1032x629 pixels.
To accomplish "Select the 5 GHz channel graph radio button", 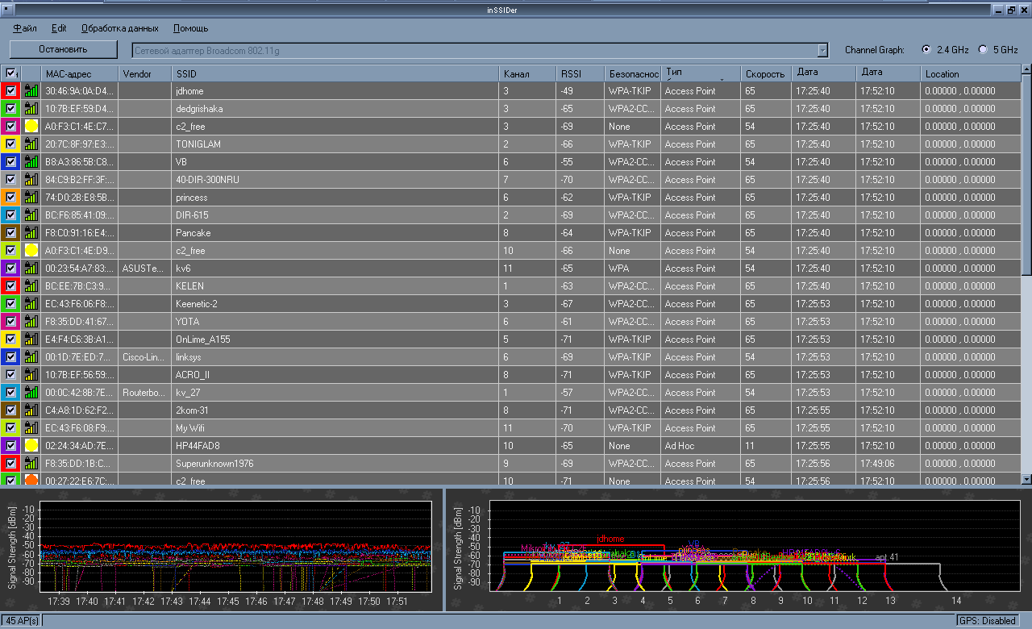I will 983,49.
